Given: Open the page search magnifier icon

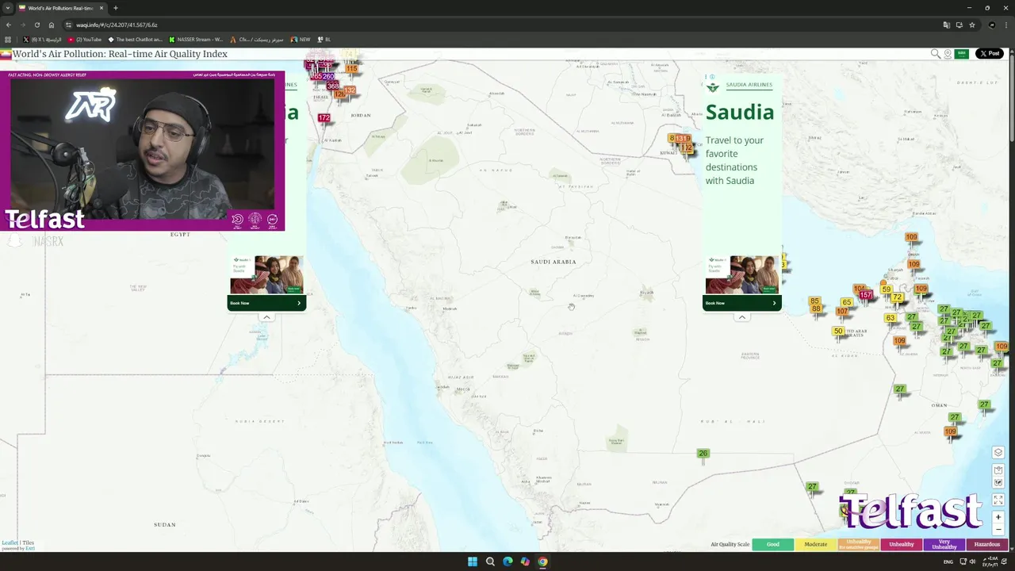Looking at the screenshot, I should click(936, 54).
